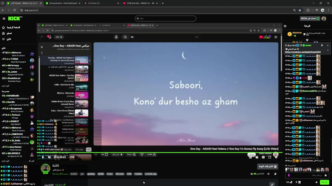Focus the Kick search box

pyautogui.click(x=165, y=18)
